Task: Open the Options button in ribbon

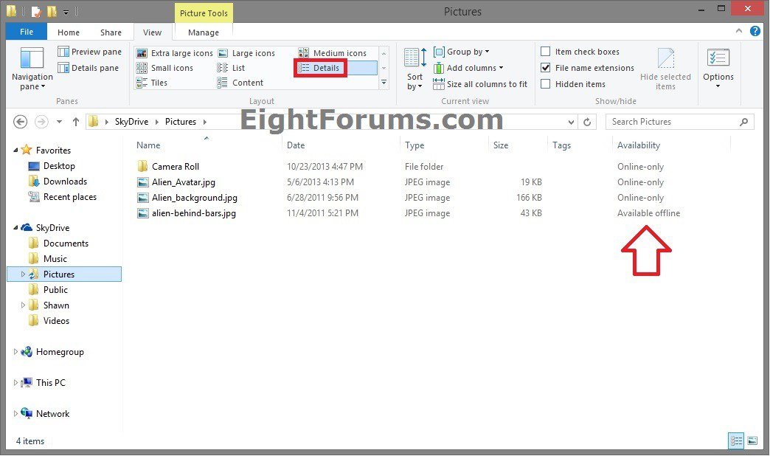Action: 718,69
